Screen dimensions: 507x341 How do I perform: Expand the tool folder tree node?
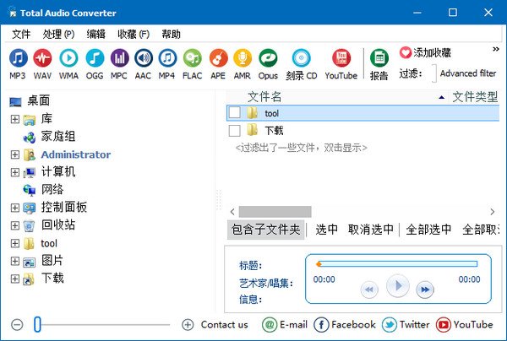[15, 243]
